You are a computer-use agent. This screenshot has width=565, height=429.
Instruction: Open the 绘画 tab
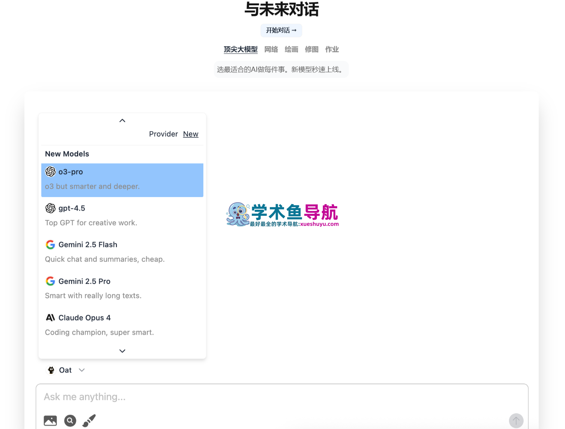point(291,49)
